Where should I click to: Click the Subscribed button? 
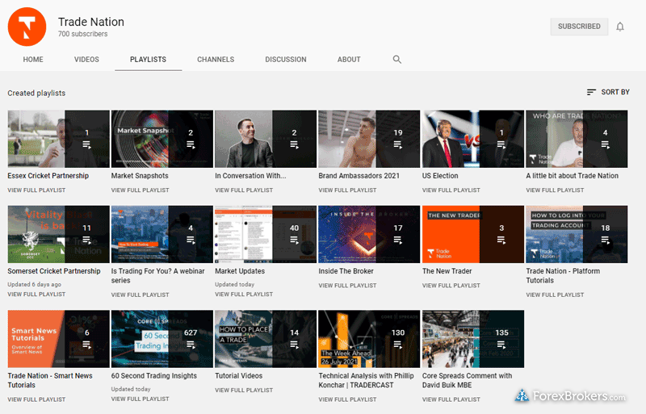[579, 27]
